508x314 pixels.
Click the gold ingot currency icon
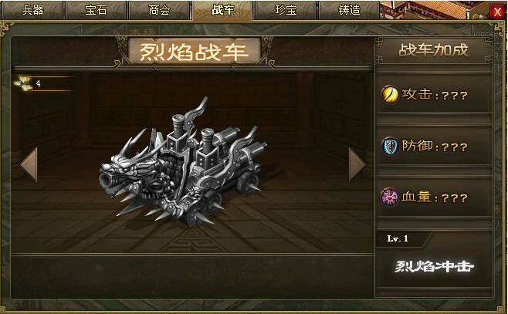(x=24, y=83)
